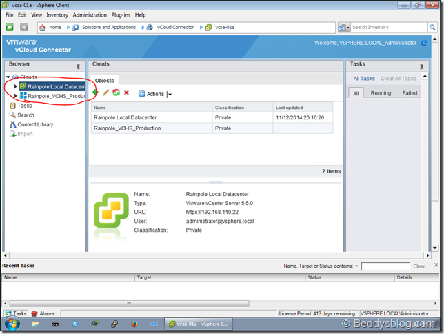Sort by Classification column header

click(x=243, y=108)
